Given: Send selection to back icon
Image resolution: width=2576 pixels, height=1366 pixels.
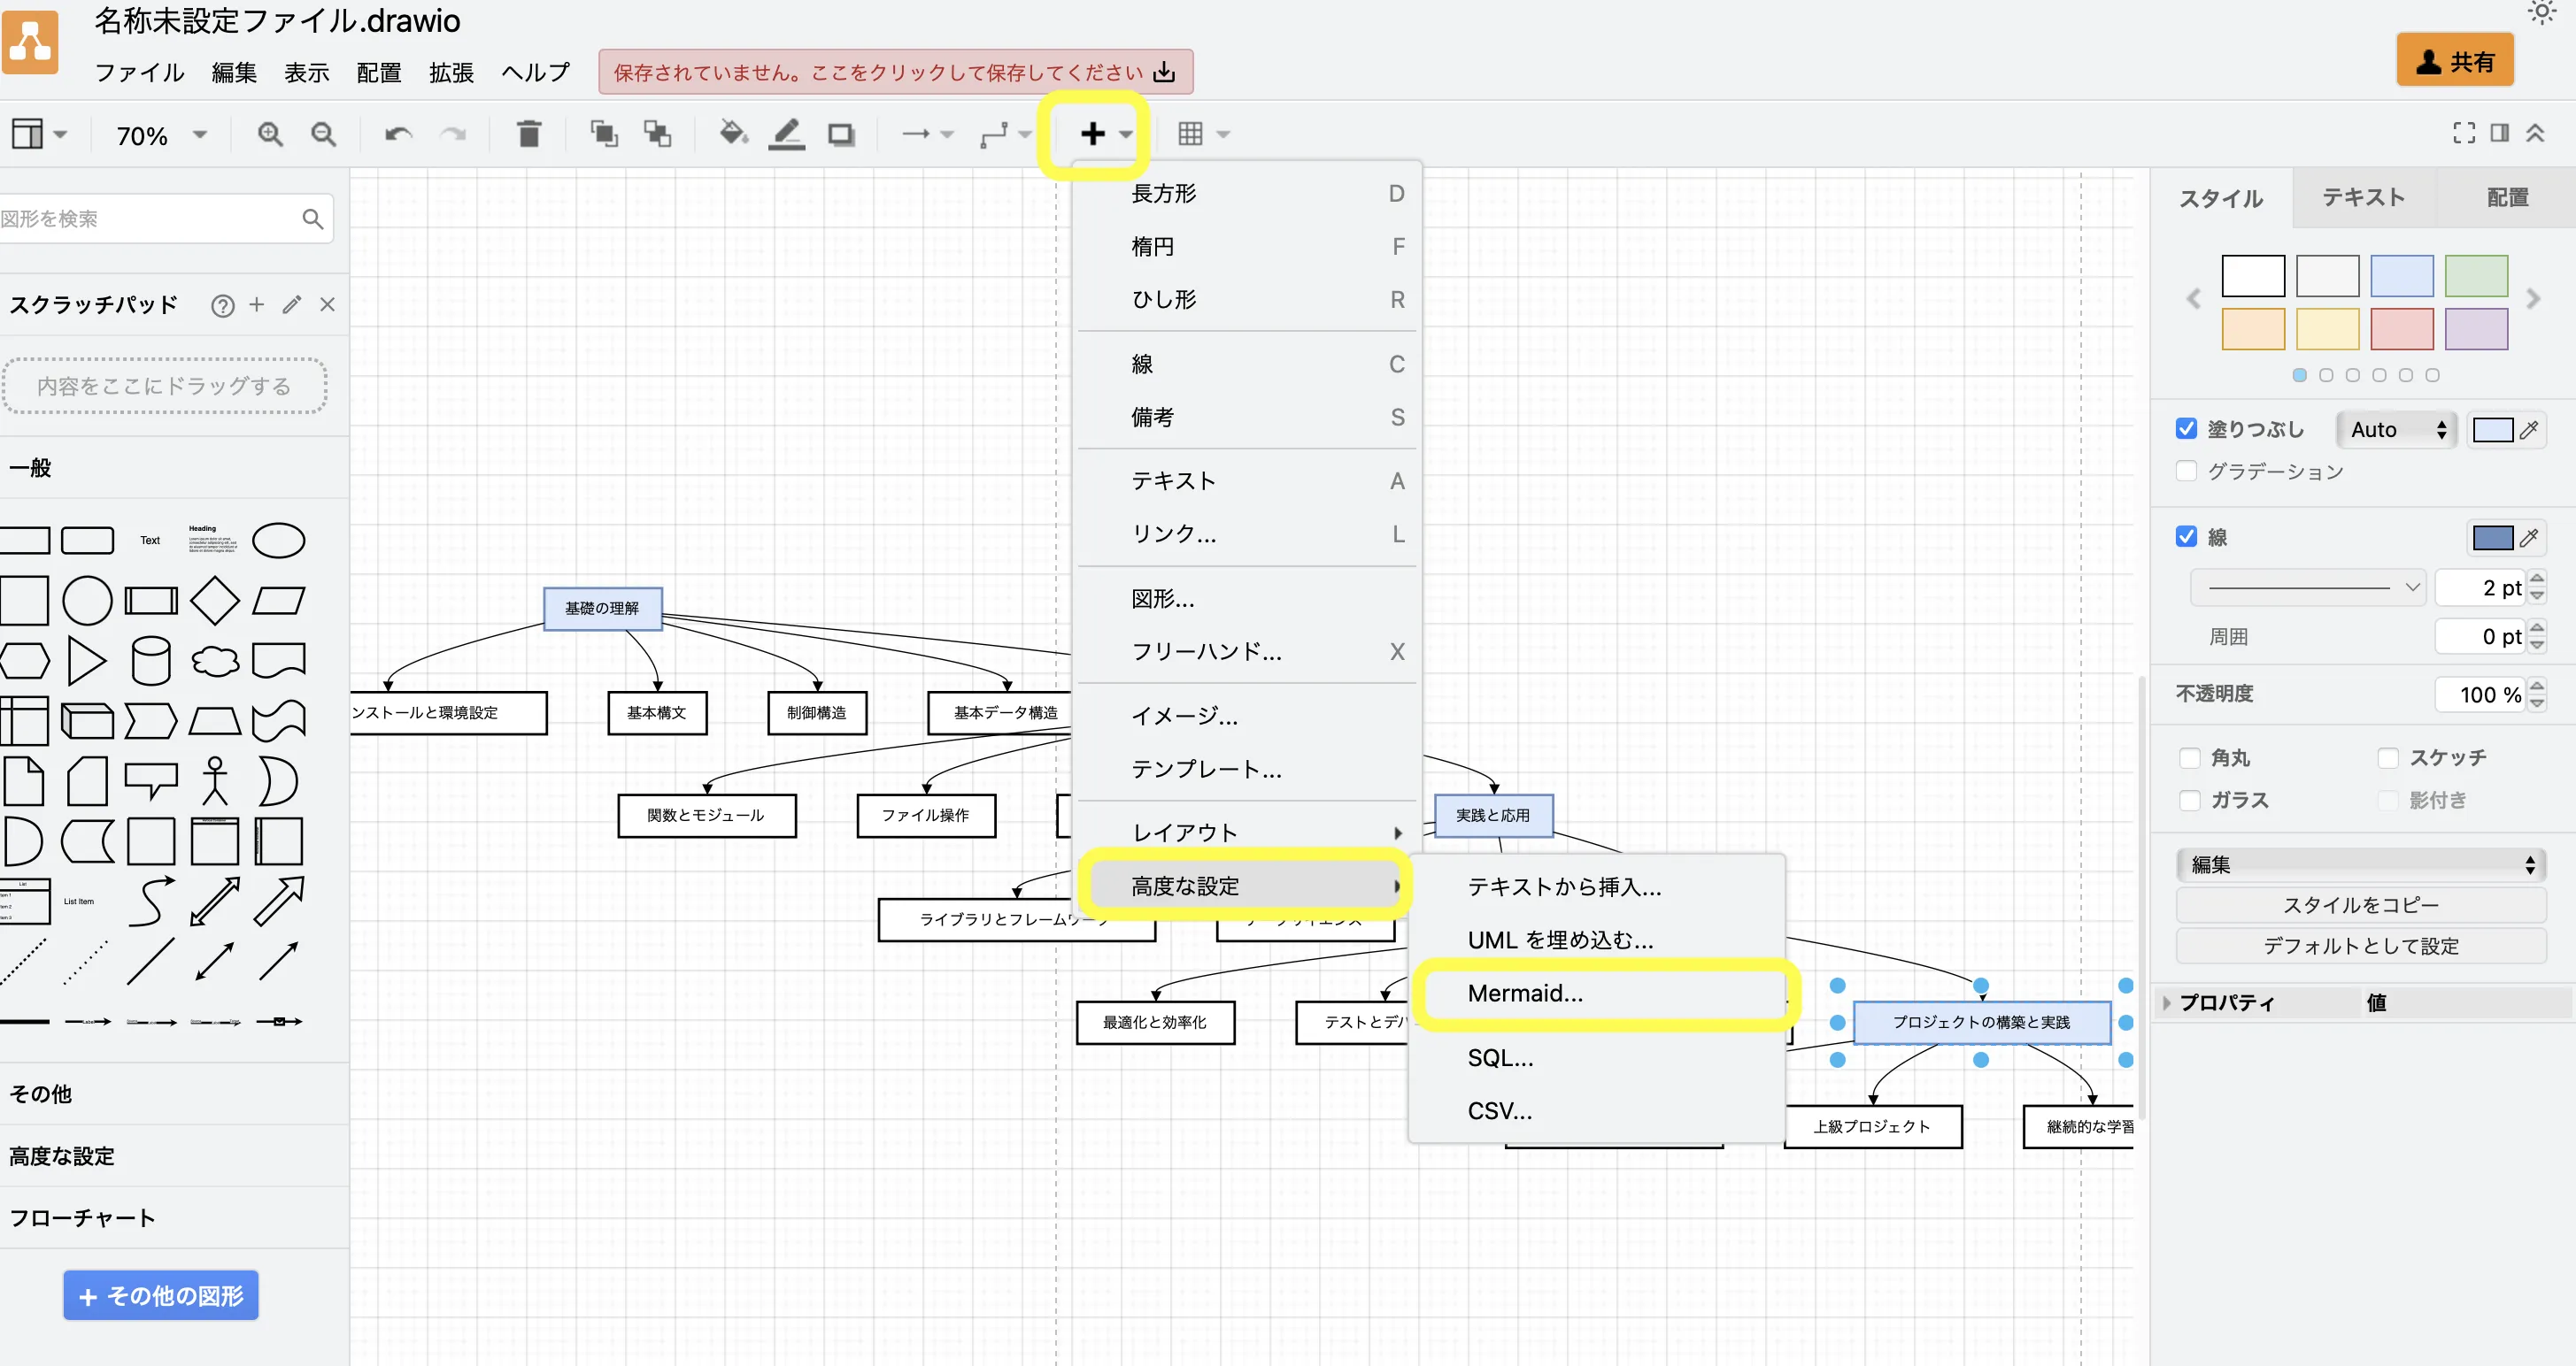Looking at the screenshot, I should tap(657, 134).
